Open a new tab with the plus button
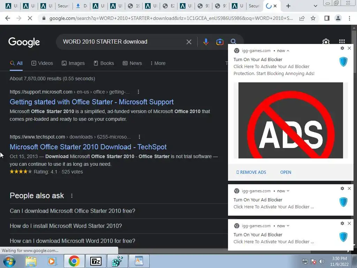Viewport: 357px width, 268px height. [x=288, y=6]
